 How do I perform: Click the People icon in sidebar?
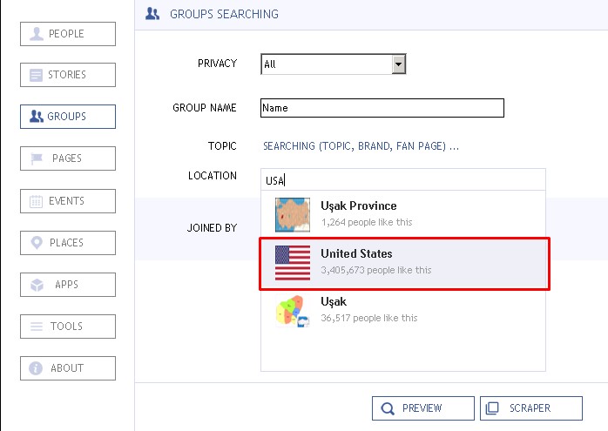(x=36, y=34)
